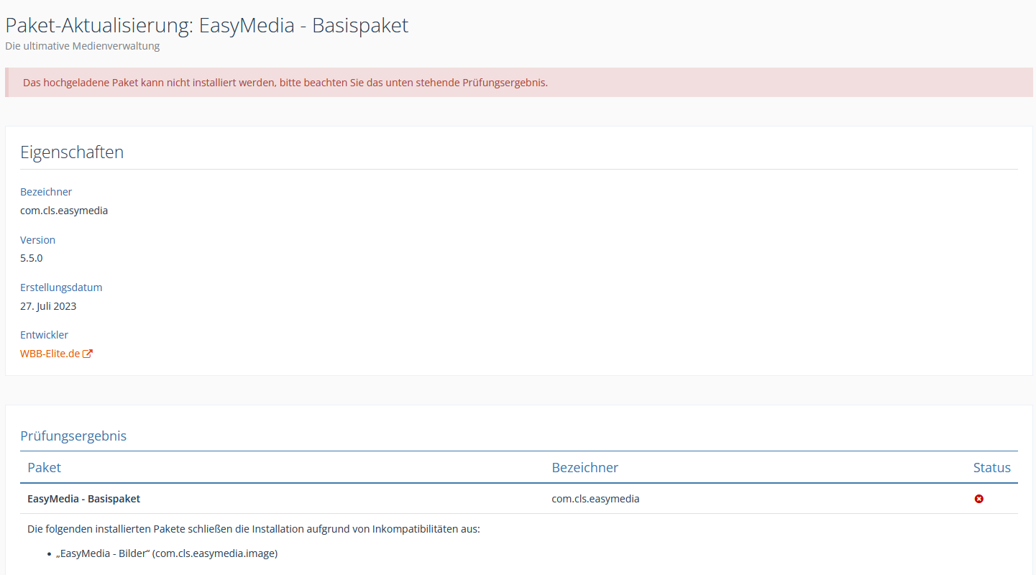Click the incompatibility explanation sentence

point(253,529)
